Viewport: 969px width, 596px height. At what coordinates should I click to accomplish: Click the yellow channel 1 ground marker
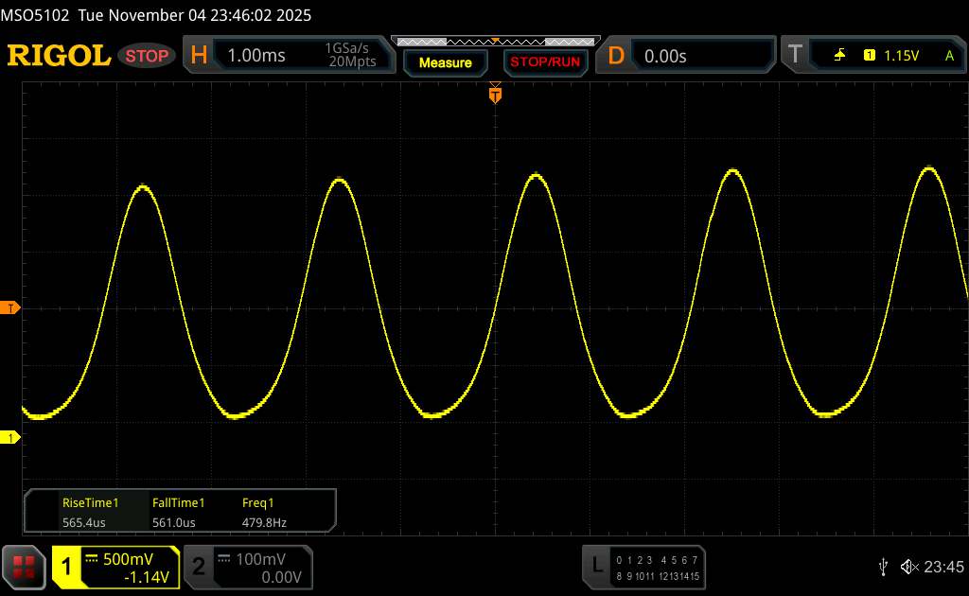coord(10,437)
